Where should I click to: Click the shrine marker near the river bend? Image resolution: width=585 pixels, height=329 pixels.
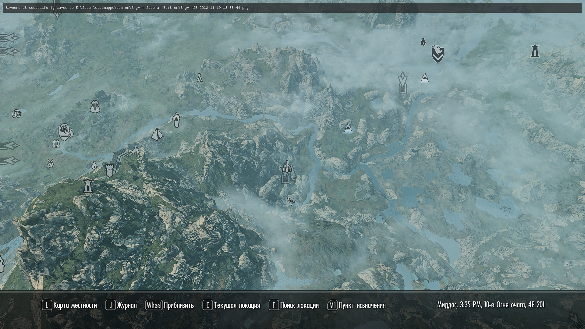[x=348, y=128]
